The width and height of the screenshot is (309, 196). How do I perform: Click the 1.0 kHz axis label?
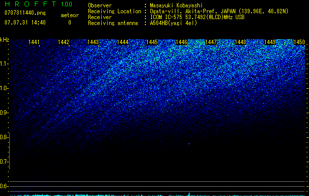(4, 88)
